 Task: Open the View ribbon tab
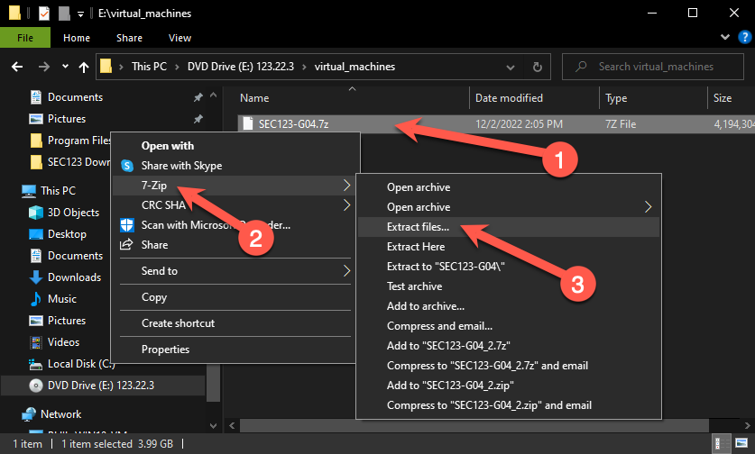click(180, 38)
